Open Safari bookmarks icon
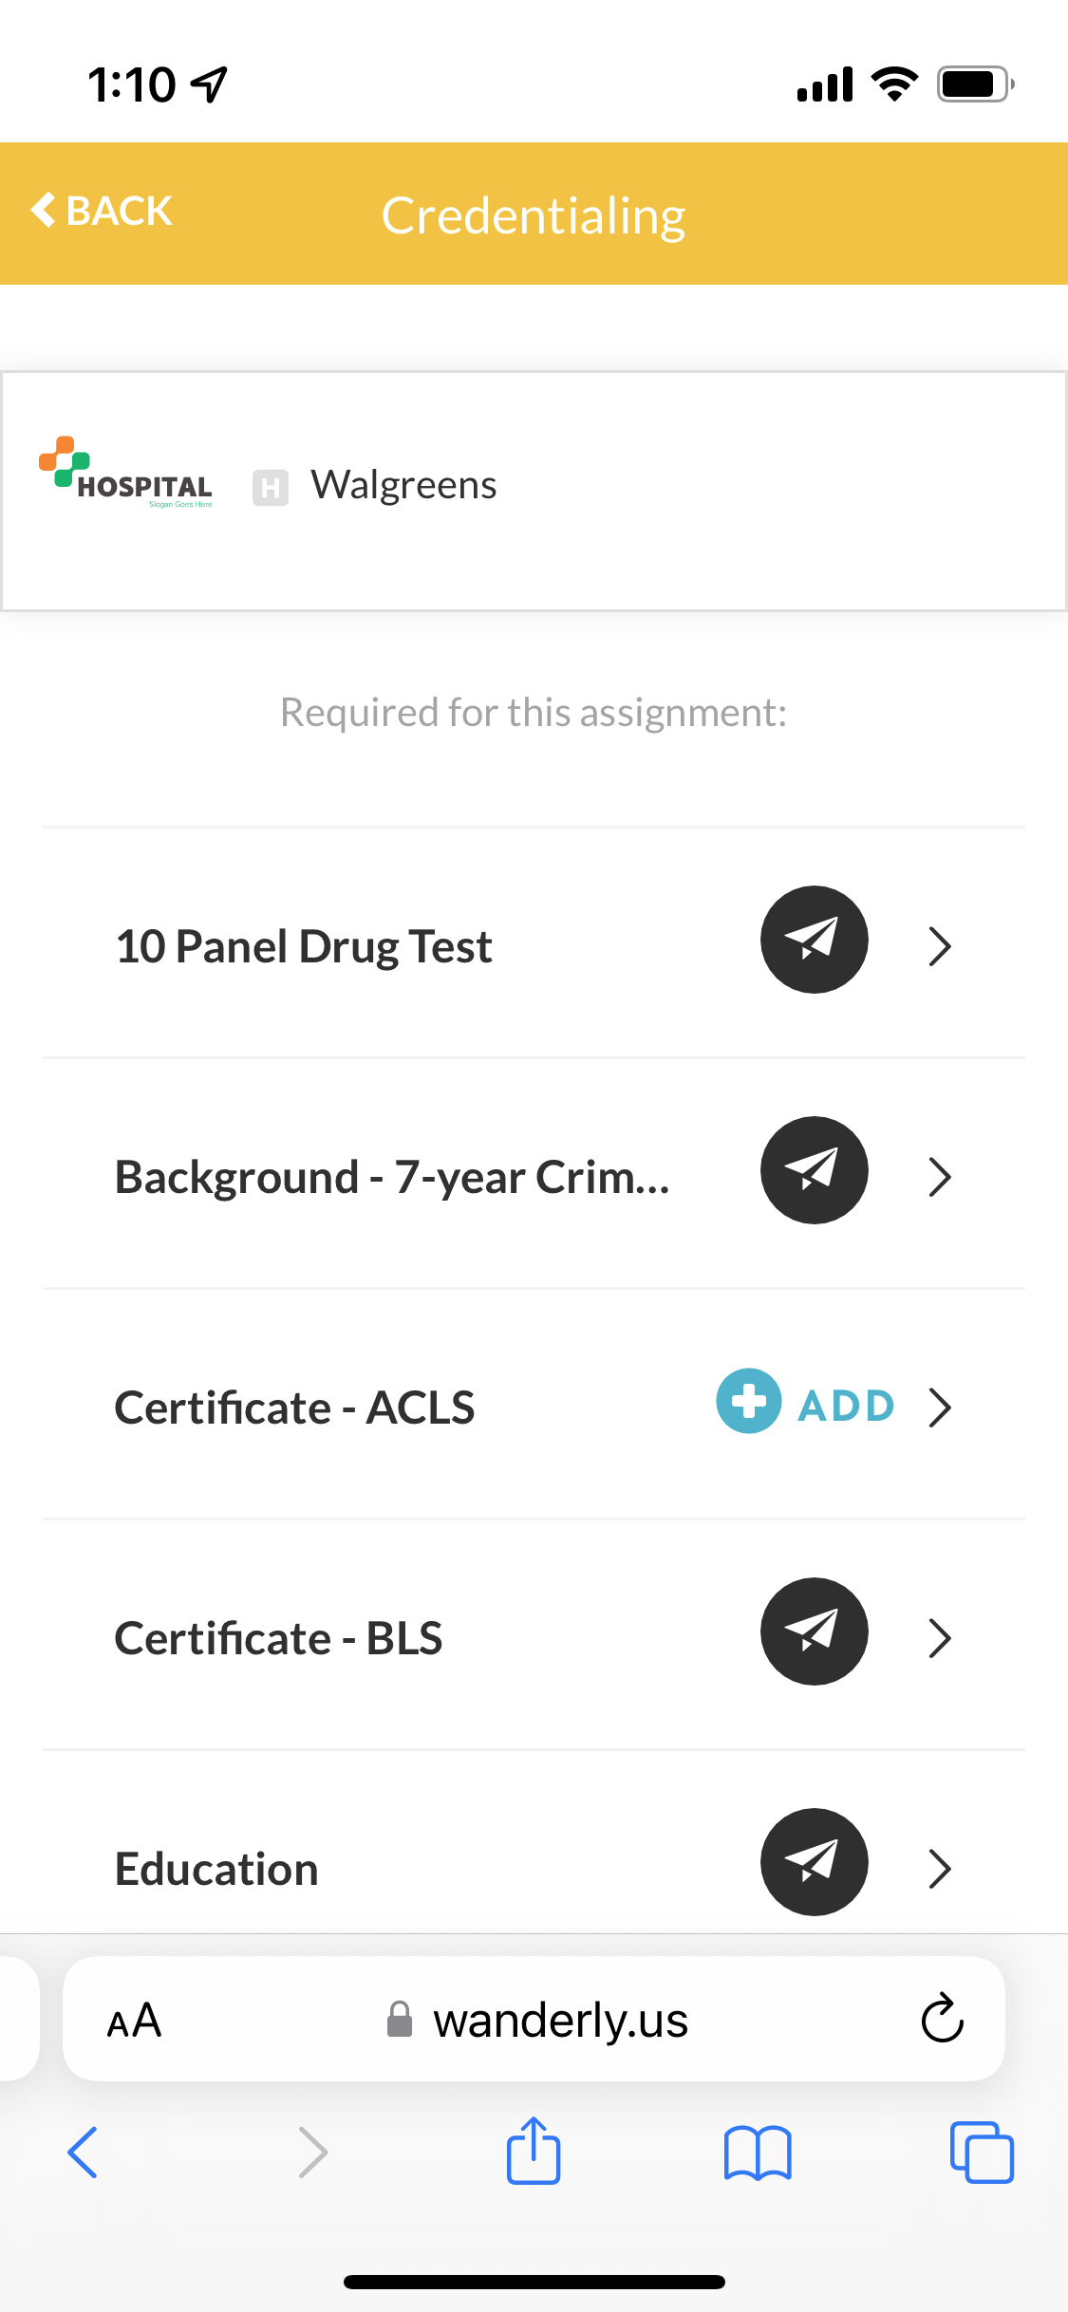Image resolution: width=1068 pixels, height=2312 pixels. [x=757, y=2153]
